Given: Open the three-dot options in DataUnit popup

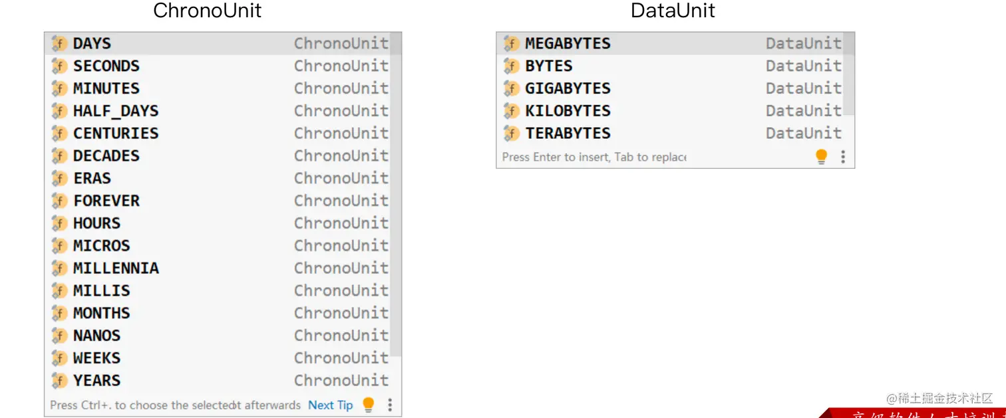Looking at the screenshot, I should click(843, 157).
